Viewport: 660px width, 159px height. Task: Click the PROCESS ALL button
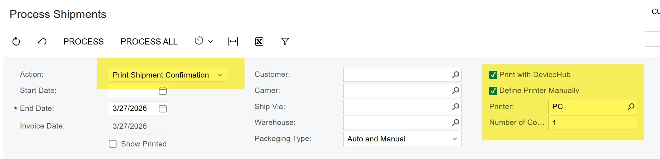(149, 42)
